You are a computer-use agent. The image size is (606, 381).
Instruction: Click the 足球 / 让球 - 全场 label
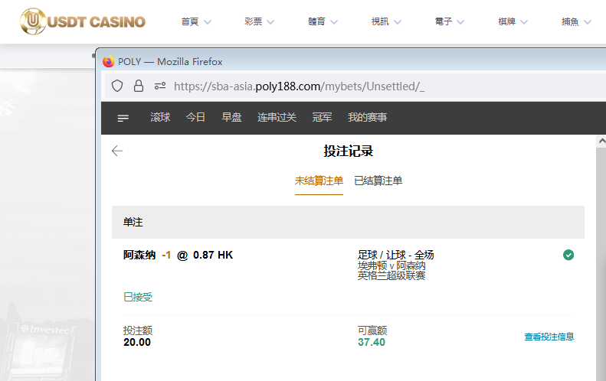click(x=396, y=255)
